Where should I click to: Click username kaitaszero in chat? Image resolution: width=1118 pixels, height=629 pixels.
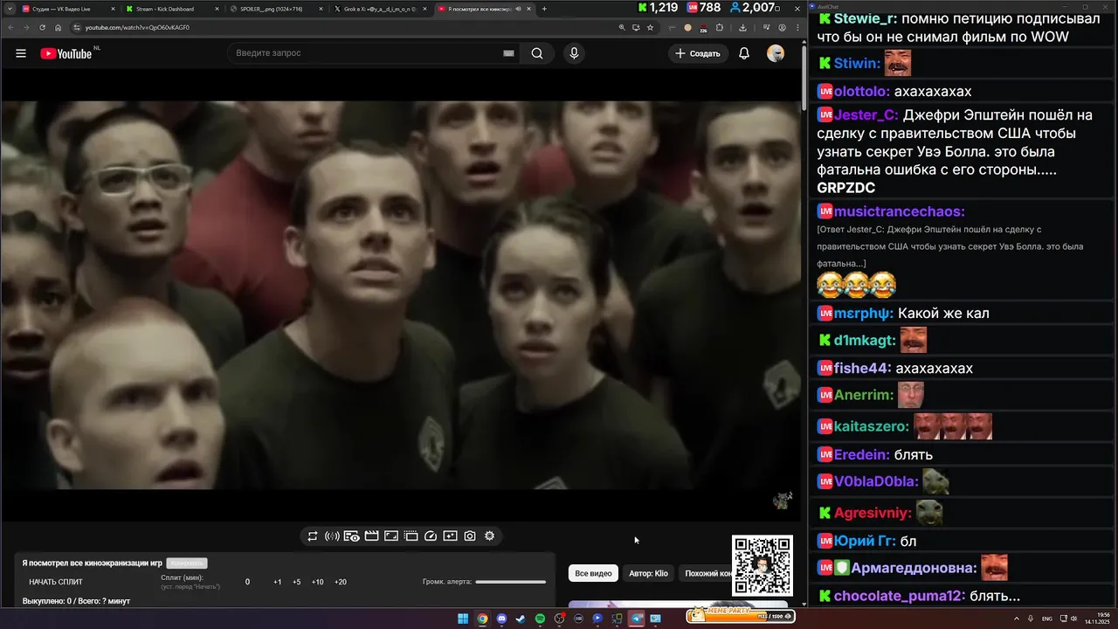point(871,427)
